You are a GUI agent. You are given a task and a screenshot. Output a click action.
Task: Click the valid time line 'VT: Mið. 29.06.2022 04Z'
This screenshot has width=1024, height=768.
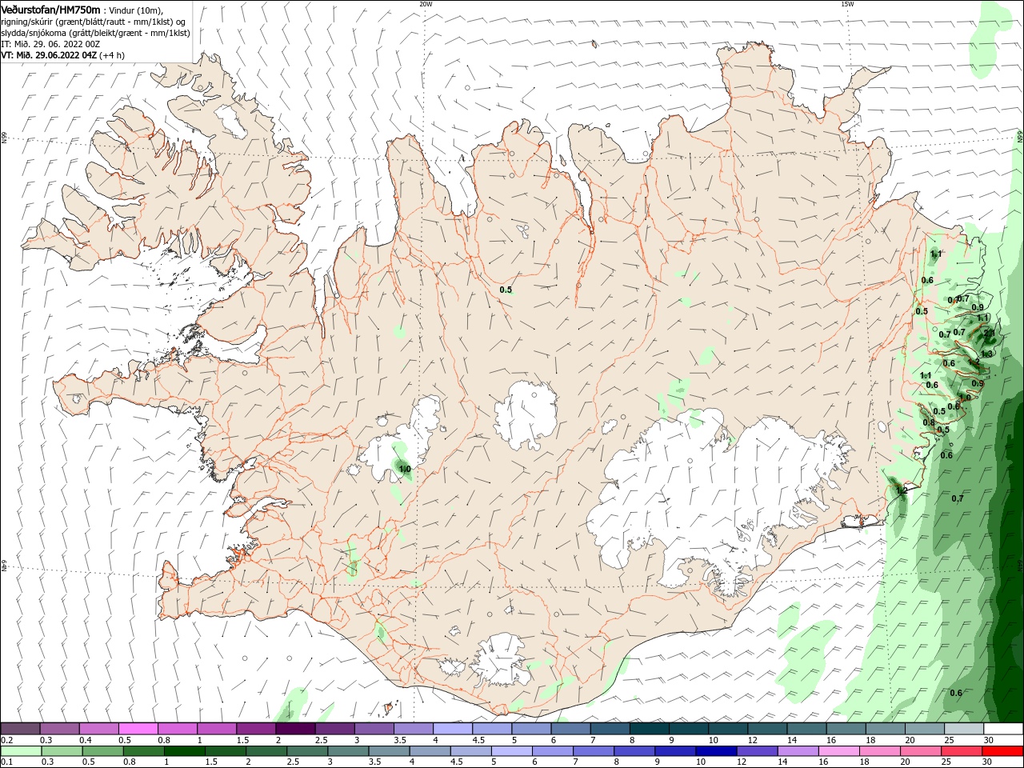(49, 55)
